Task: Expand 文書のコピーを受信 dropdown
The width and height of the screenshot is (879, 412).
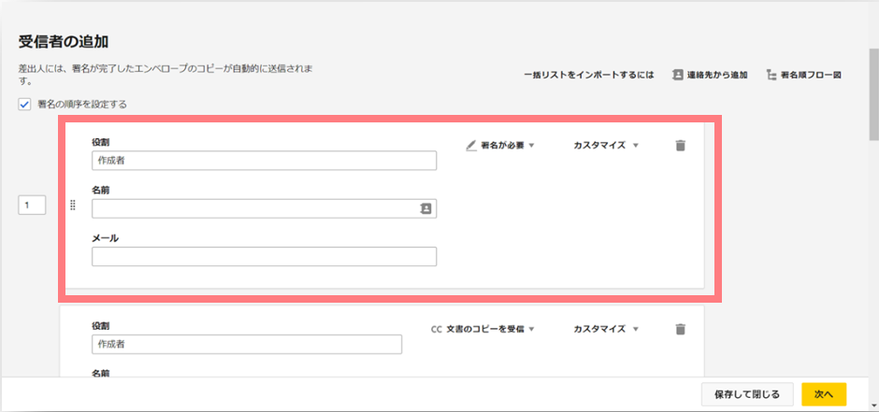Action: point(483,329)
